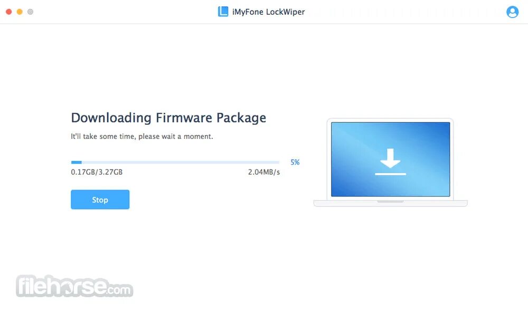Click the iMyFone LockWiper window title
The image size is (528, 313).
click(x=268, y=12)
